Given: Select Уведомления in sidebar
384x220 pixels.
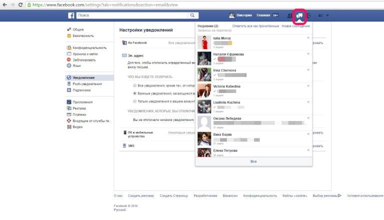Looking at the screenshot, I should 89,77.
